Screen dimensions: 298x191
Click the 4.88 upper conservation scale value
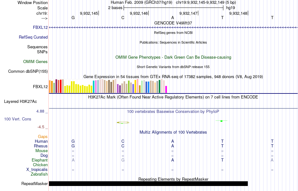point(40,111)
